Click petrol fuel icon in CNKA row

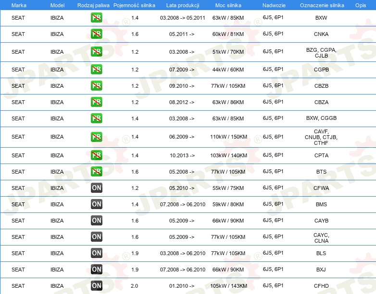96,34
